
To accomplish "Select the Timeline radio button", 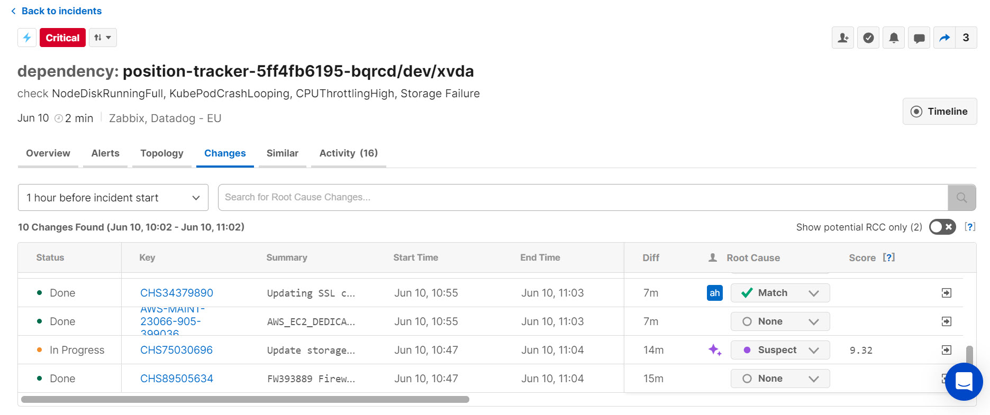I will pos(916,111).
